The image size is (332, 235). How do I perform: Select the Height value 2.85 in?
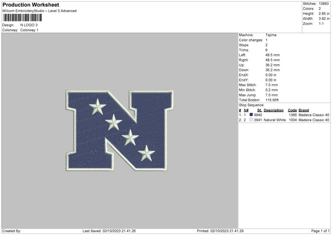pyautogui.click(x=324, y=13)
